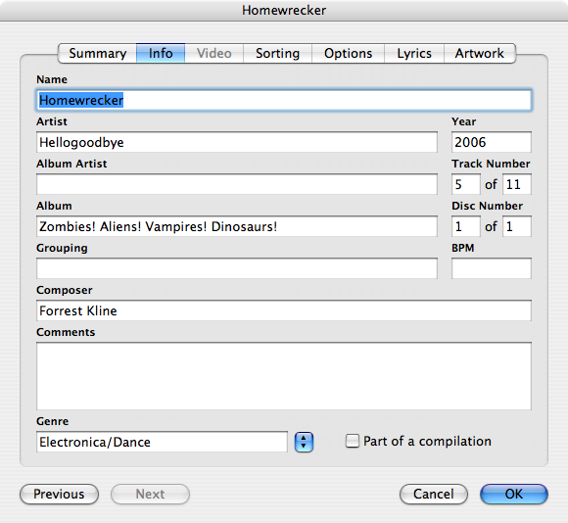
Task: Select the Info tab
Action: coord(161,53)
